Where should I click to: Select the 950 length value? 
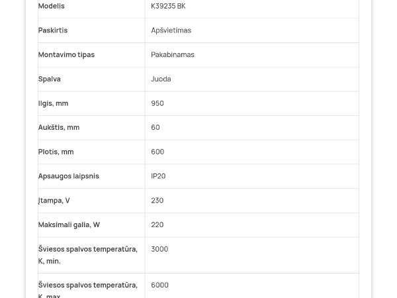pos(157,103)
